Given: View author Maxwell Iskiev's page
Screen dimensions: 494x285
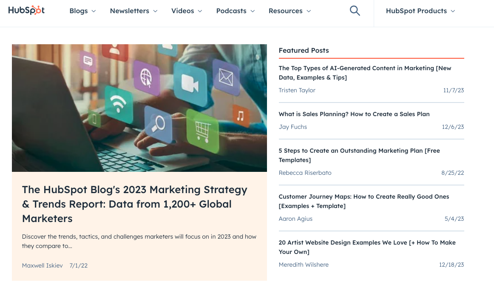Looking at the screenshot, I should pyautogui.click(x=42, y=265).
